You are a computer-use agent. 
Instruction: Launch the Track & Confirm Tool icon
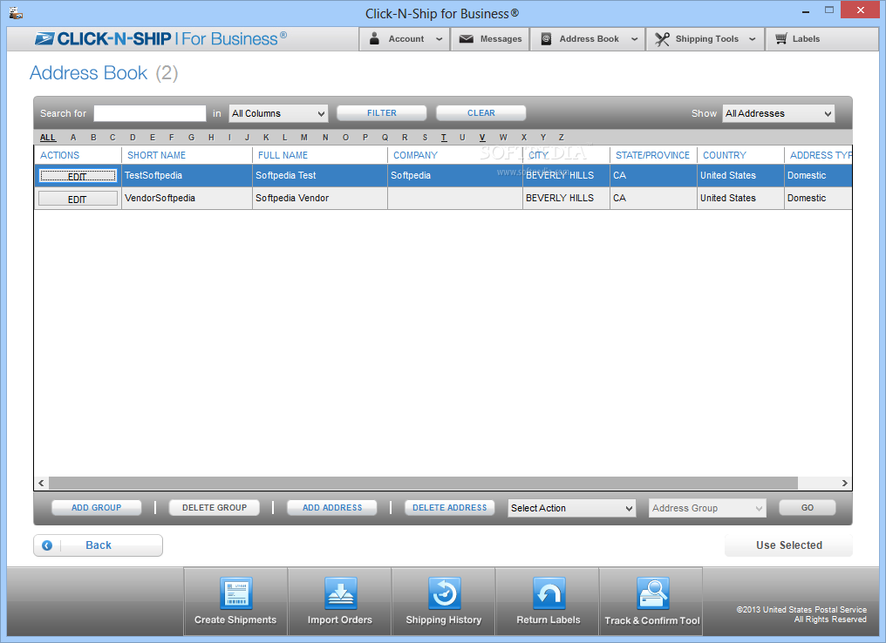point(652,592)
